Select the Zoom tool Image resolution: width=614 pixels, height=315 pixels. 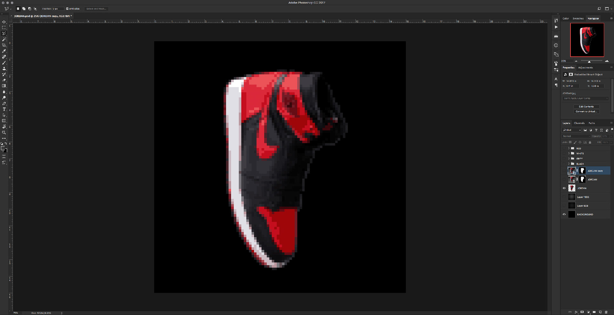[x=4, y=133]
